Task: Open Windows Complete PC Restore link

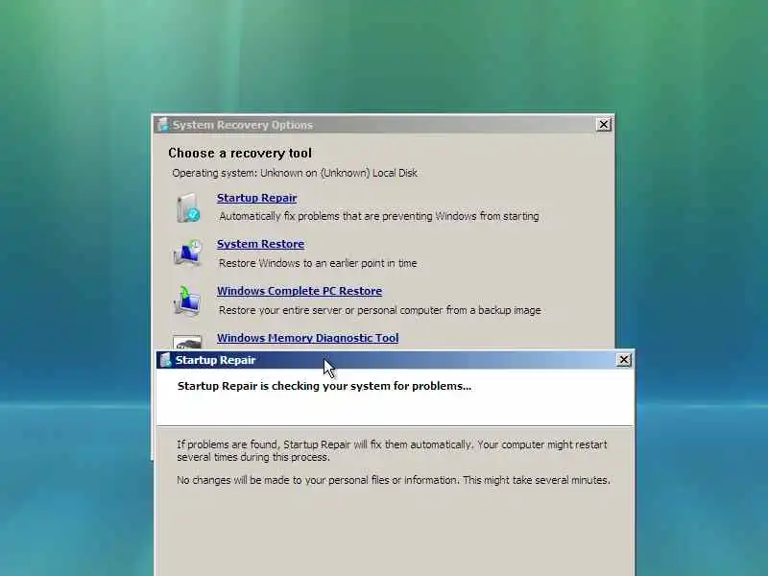Action: 300,291
